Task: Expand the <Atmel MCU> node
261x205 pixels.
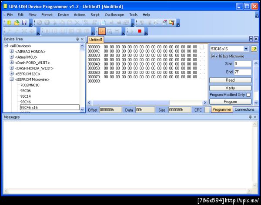Action: tap(12, 57)
